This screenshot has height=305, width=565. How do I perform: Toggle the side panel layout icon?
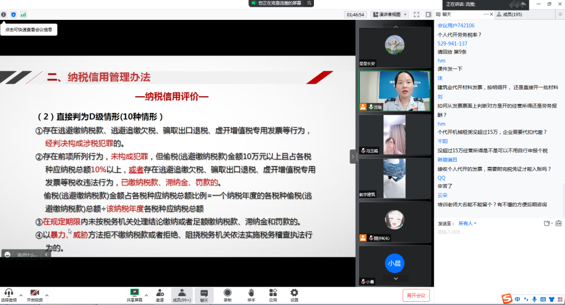click(428, 15)
